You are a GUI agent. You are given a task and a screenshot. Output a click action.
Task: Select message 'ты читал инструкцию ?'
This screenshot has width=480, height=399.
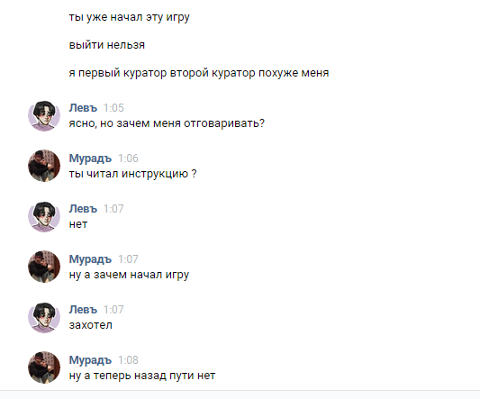132,174
